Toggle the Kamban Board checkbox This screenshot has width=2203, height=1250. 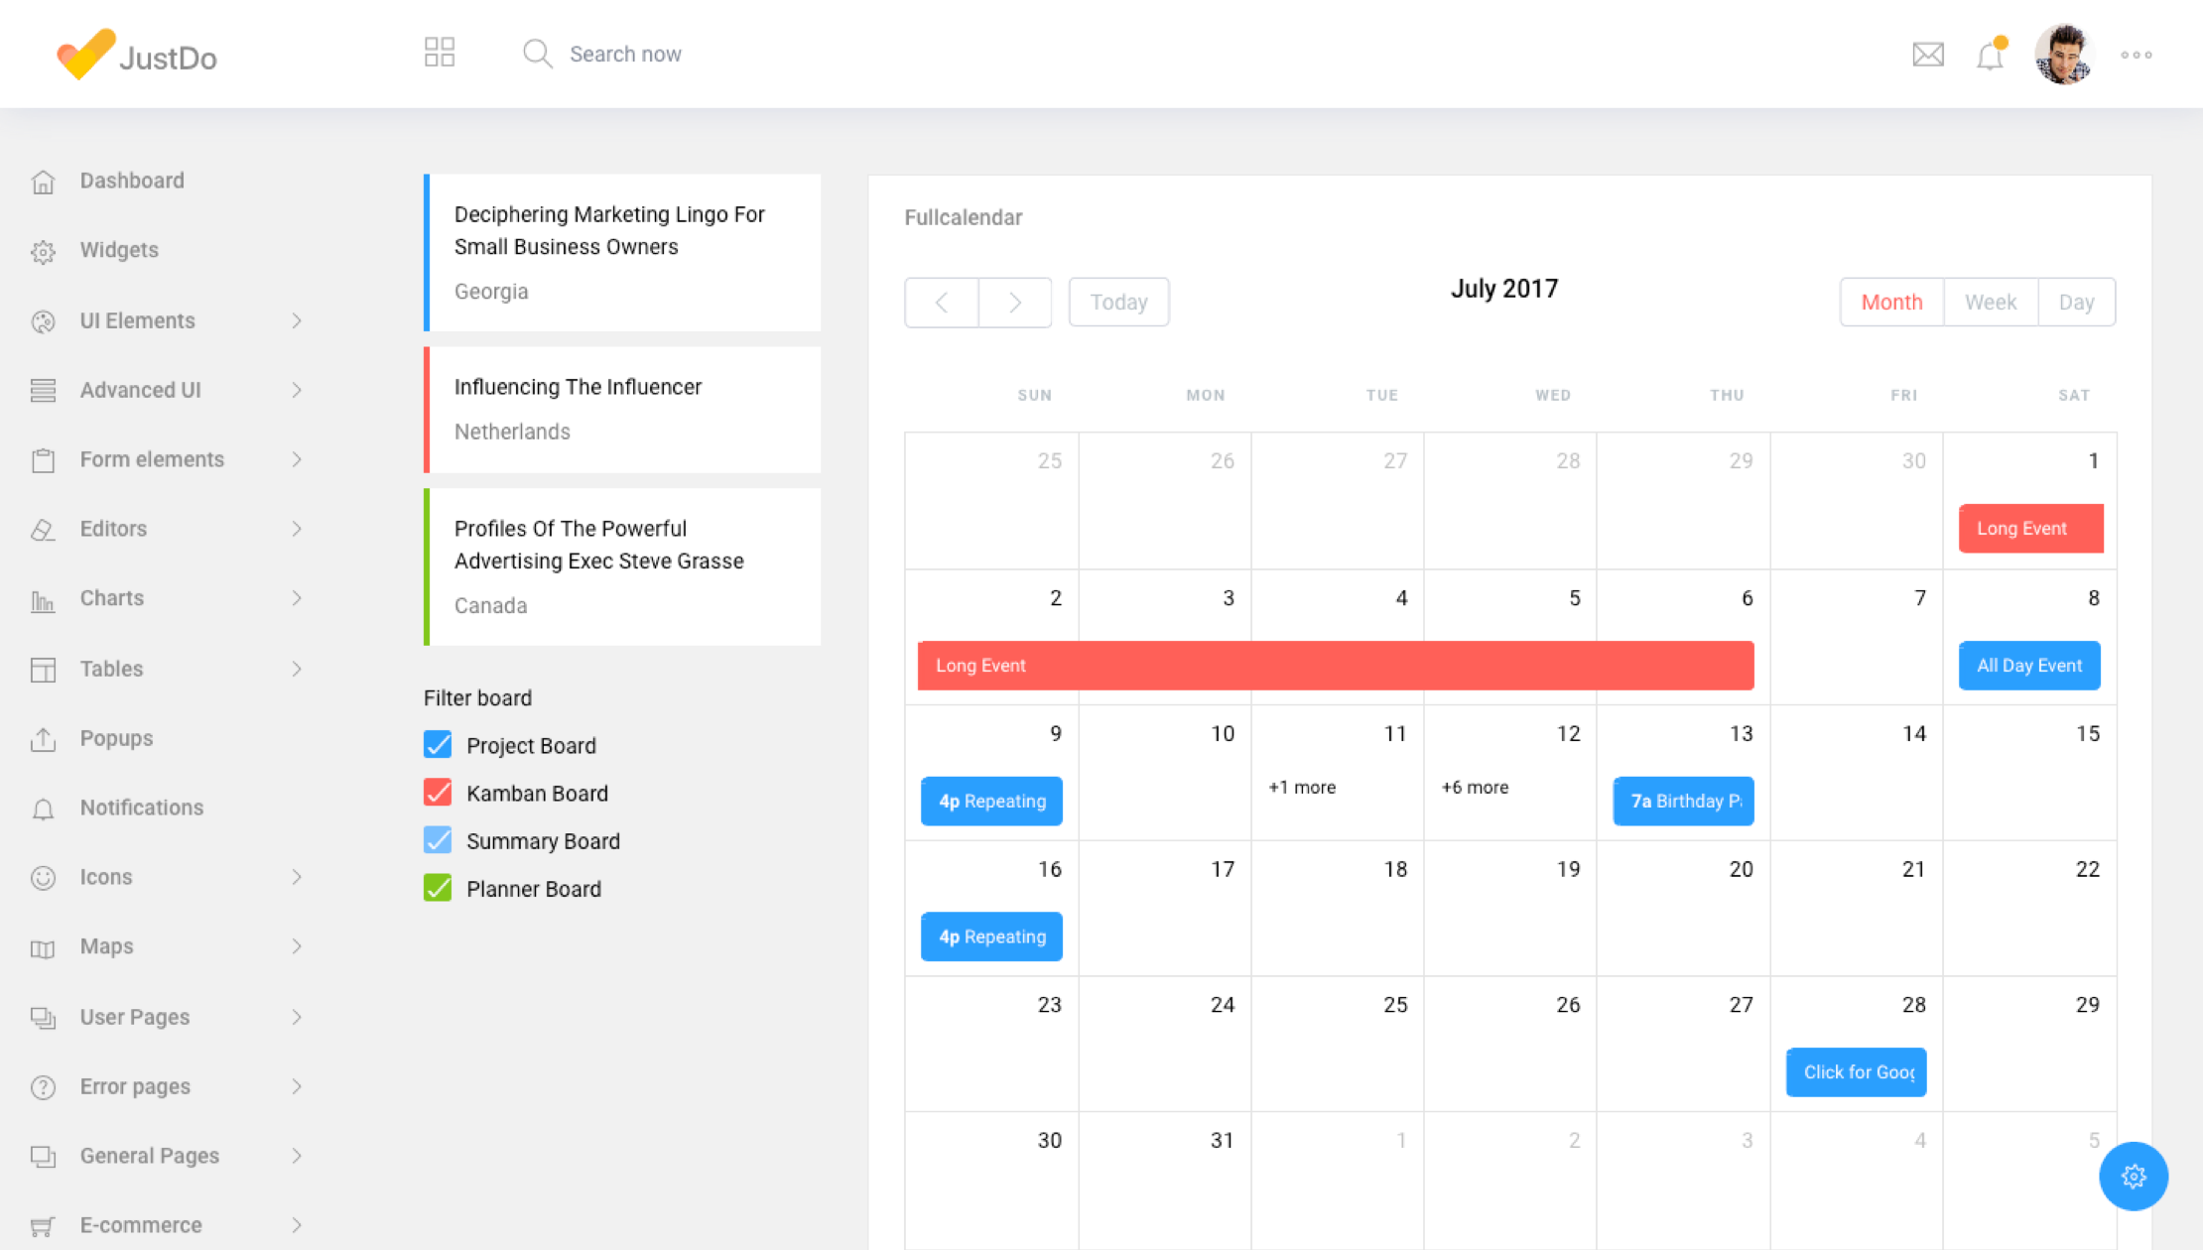(x=438, y=793)
